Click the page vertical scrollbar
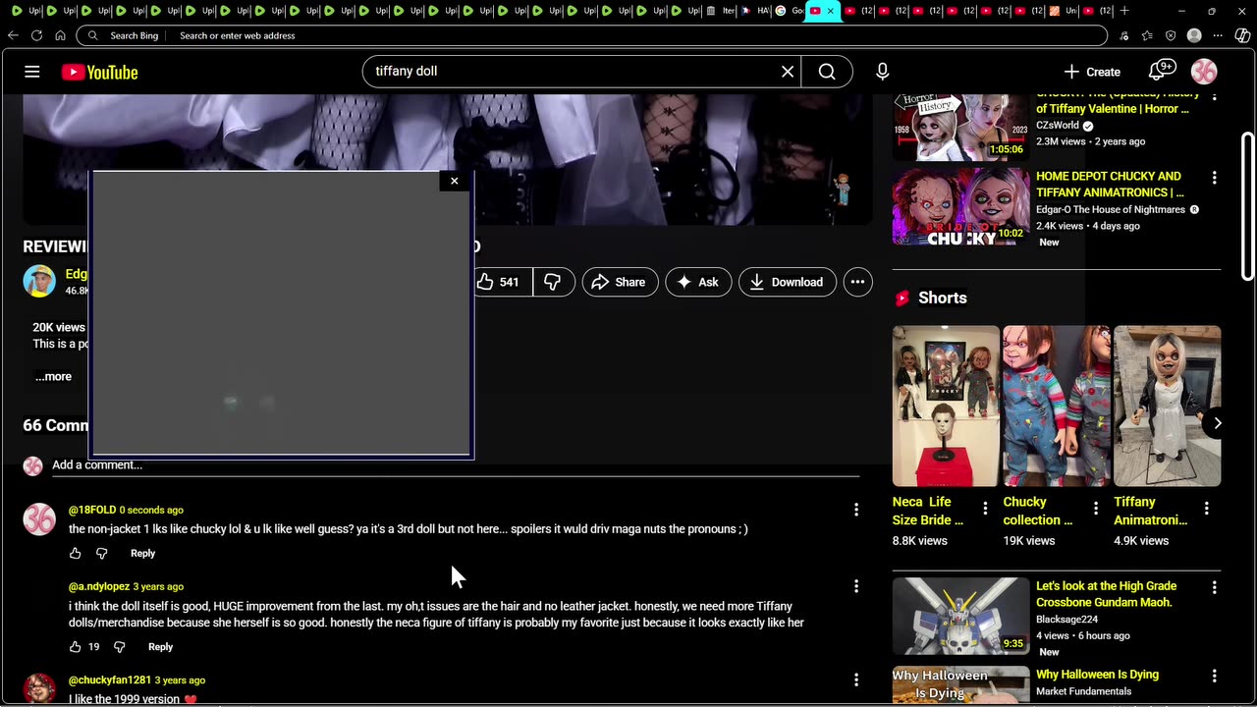 tap(1248, 206)
